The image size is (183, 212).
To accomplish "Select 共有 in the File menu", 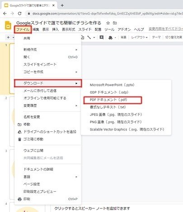I will click(48, 39).
